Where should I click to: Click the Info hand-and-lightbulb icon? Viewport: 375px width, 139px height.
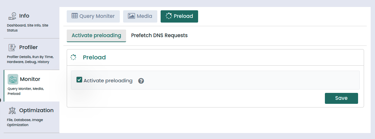click(12, 16)
